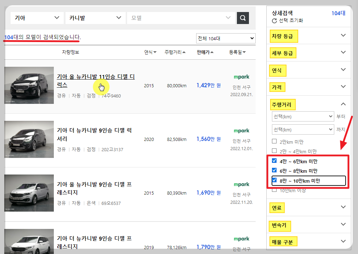This screenshot has width=358, height=254.
Task: Sort by 판매가 column header
Action: (x=205, y=52)
